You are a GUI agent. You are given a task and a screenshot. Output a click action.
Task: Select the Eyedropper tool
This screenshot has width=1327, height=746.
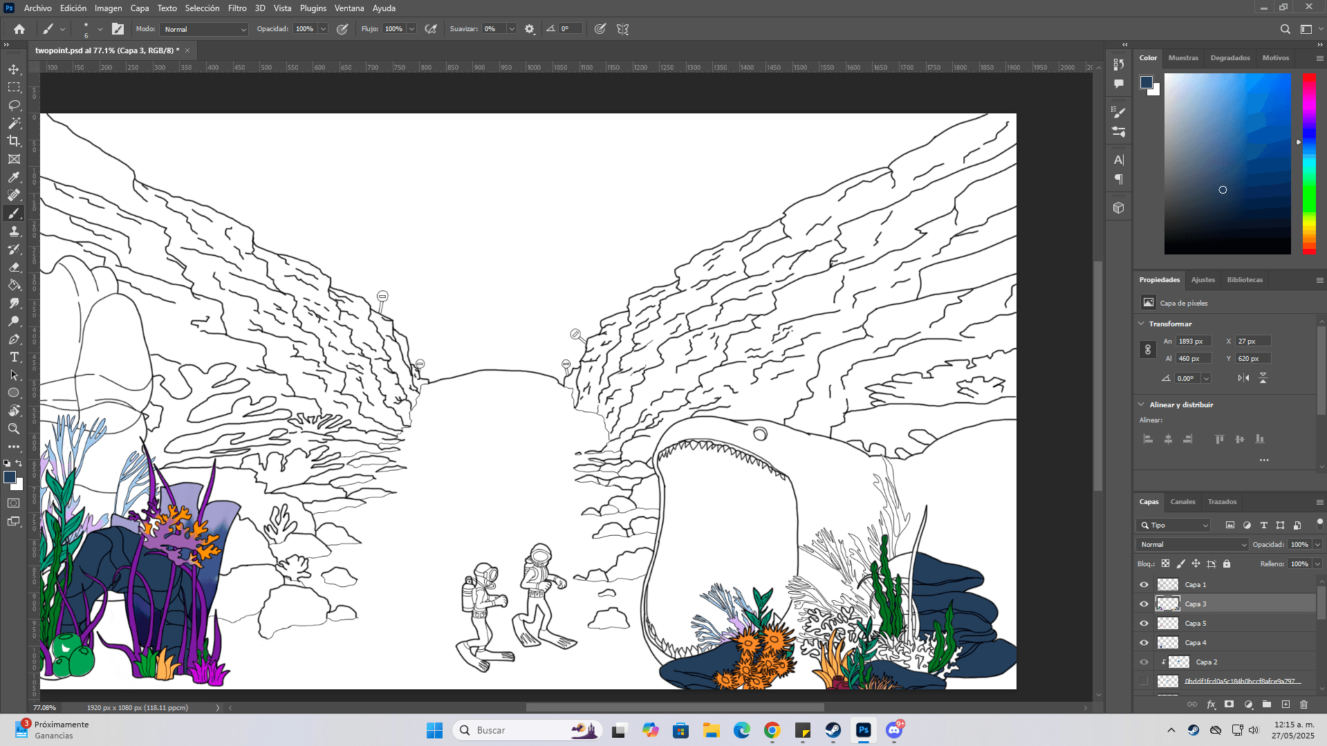coord(14,177)
